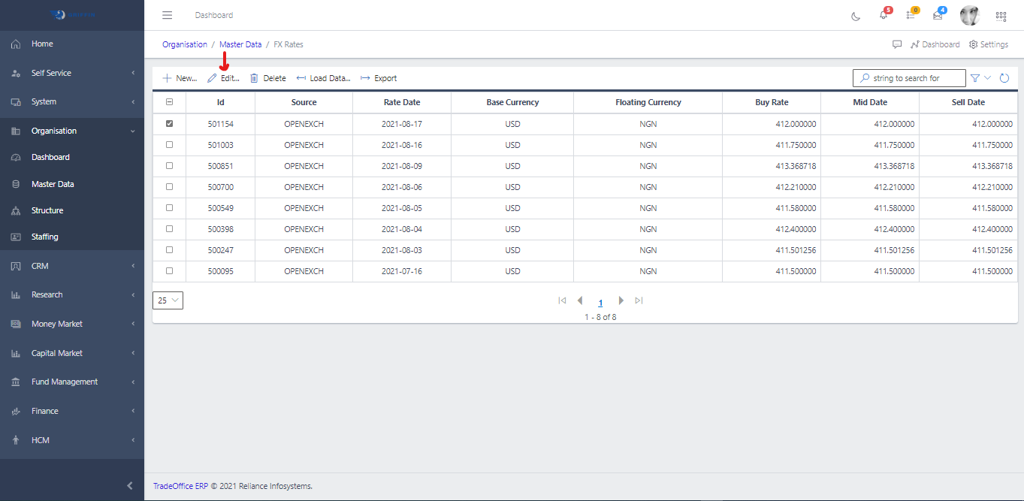Image resolution: width=1024 pixels, height=501 pixels.
Task: Click the hamburger menu icon
Action: [x=168, y=15]
